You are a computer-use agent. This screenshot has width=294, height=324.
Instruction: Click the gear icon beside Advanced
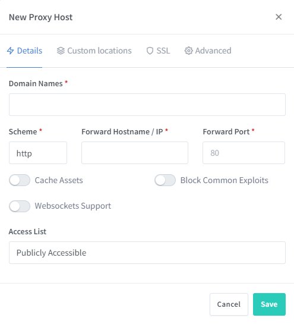coord(188,51)
